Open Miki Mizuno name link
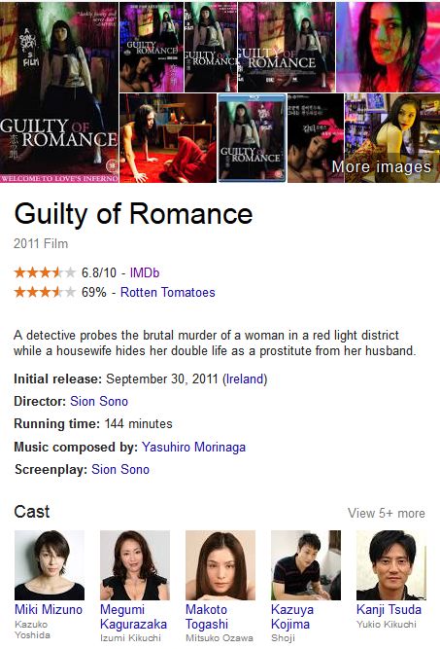440x649 pixels. point(49,609)
